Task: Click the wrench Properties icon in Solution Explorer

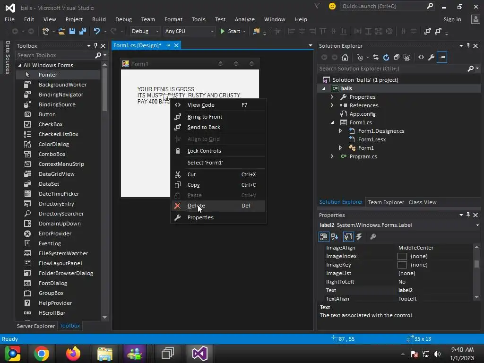Action: coord(432,57)
